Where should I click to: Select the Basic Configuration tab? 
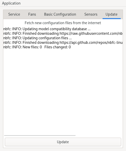click(60, 14)
